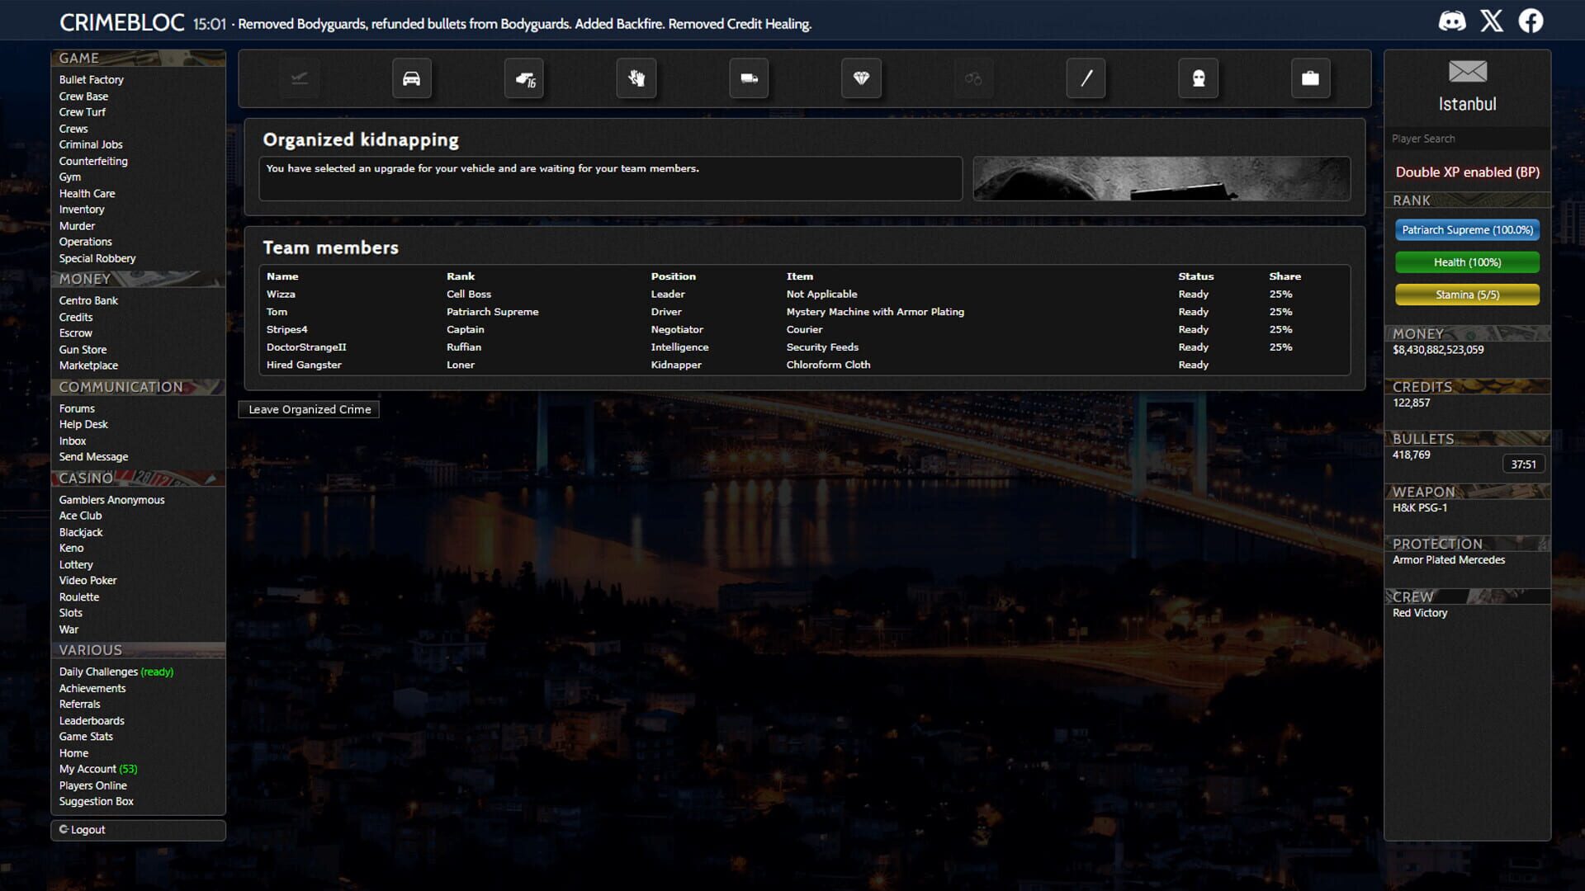Click the X social media icon
Image resolution: width=1585 pixels, height=891 pixels.
click(1492, 21)
